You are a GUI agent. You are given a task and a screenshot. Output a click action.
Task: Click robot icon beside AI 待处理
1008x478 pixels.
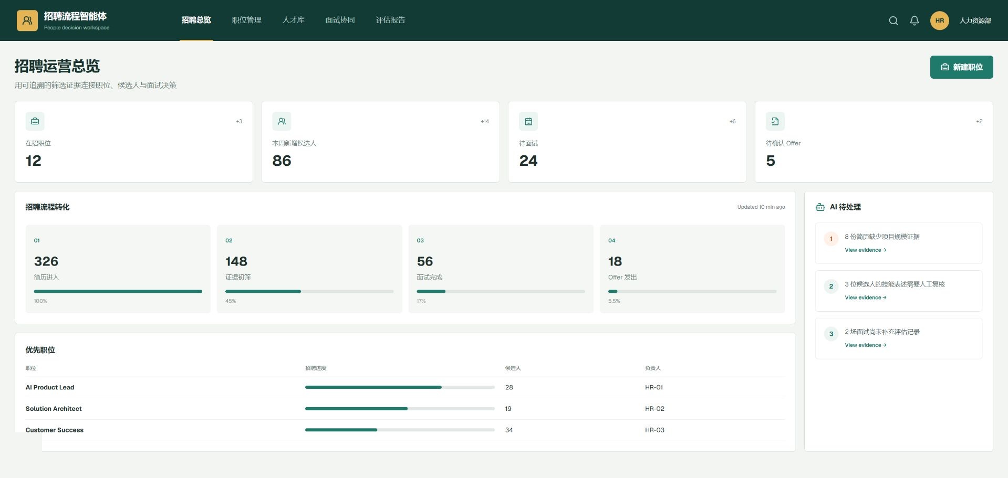point(820,207)
